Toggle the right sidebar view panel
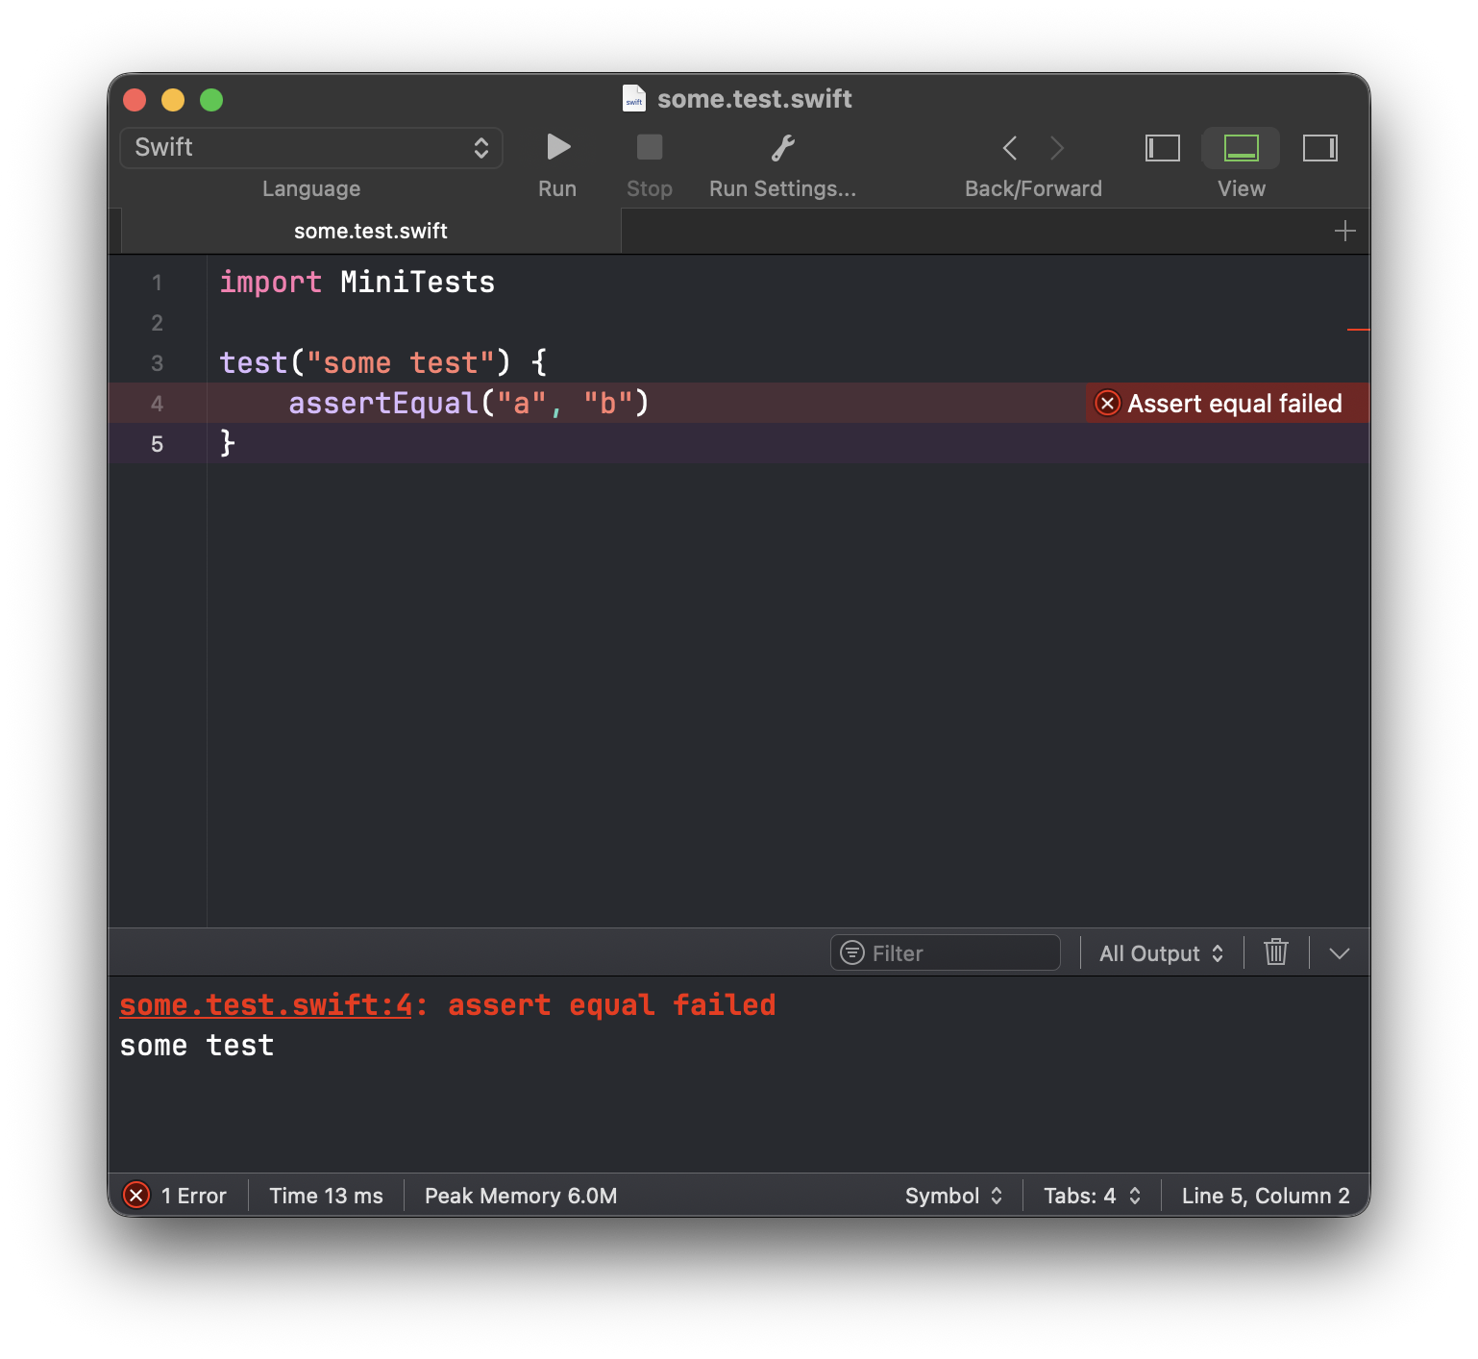 [1319, 148]
